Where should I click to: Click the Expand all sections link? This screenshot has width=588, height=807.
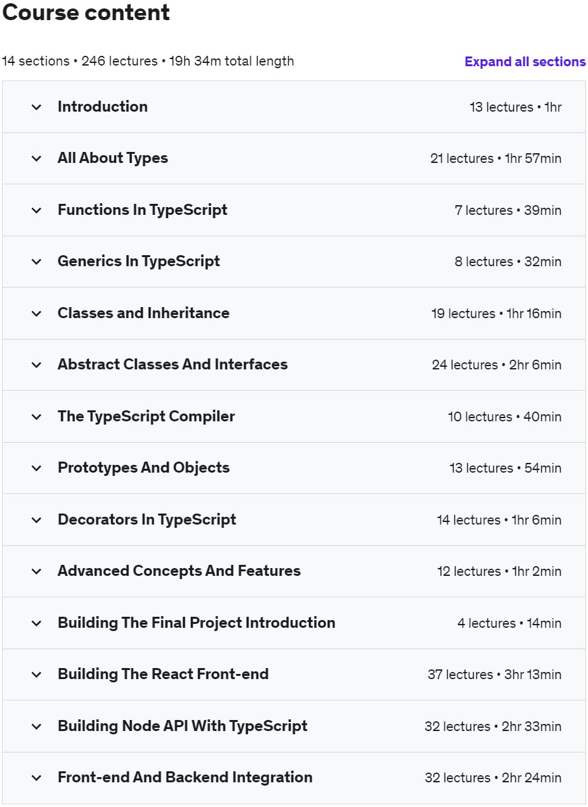(524, 62)
